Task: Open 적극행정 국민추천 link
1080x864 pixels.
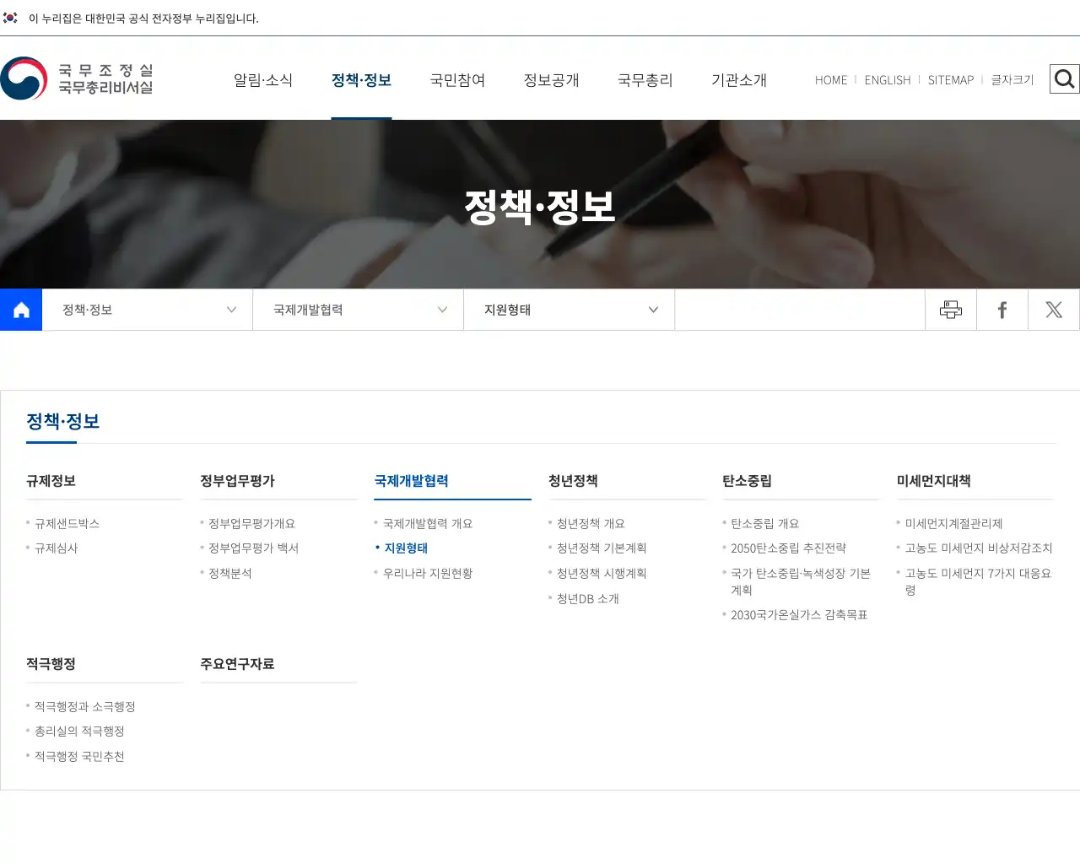Action: (79, 756)
